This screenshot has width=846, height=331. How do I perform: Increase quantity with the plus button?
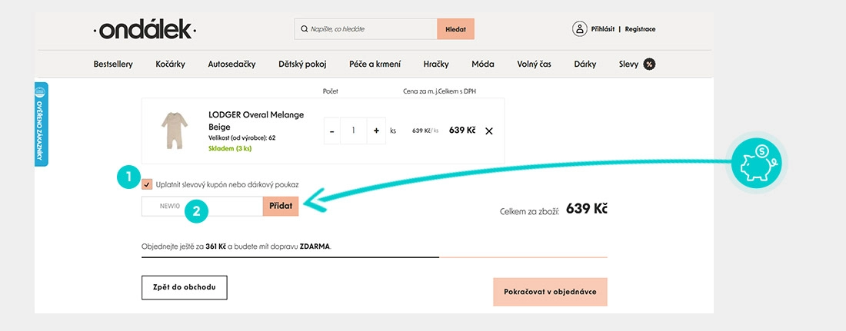[x=376, y=131]
